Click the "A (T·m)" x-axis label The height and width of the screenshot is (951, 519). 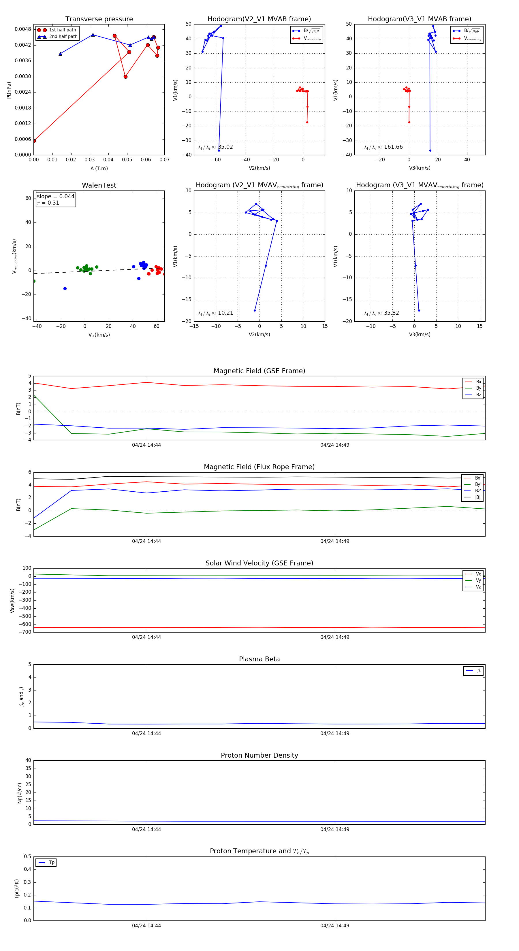coord(99,169)
